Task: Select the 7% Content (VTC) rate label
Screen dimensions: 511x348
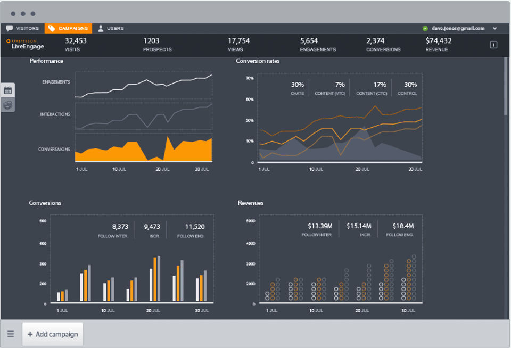Action: pyautogui.click(x=330, y=88)
